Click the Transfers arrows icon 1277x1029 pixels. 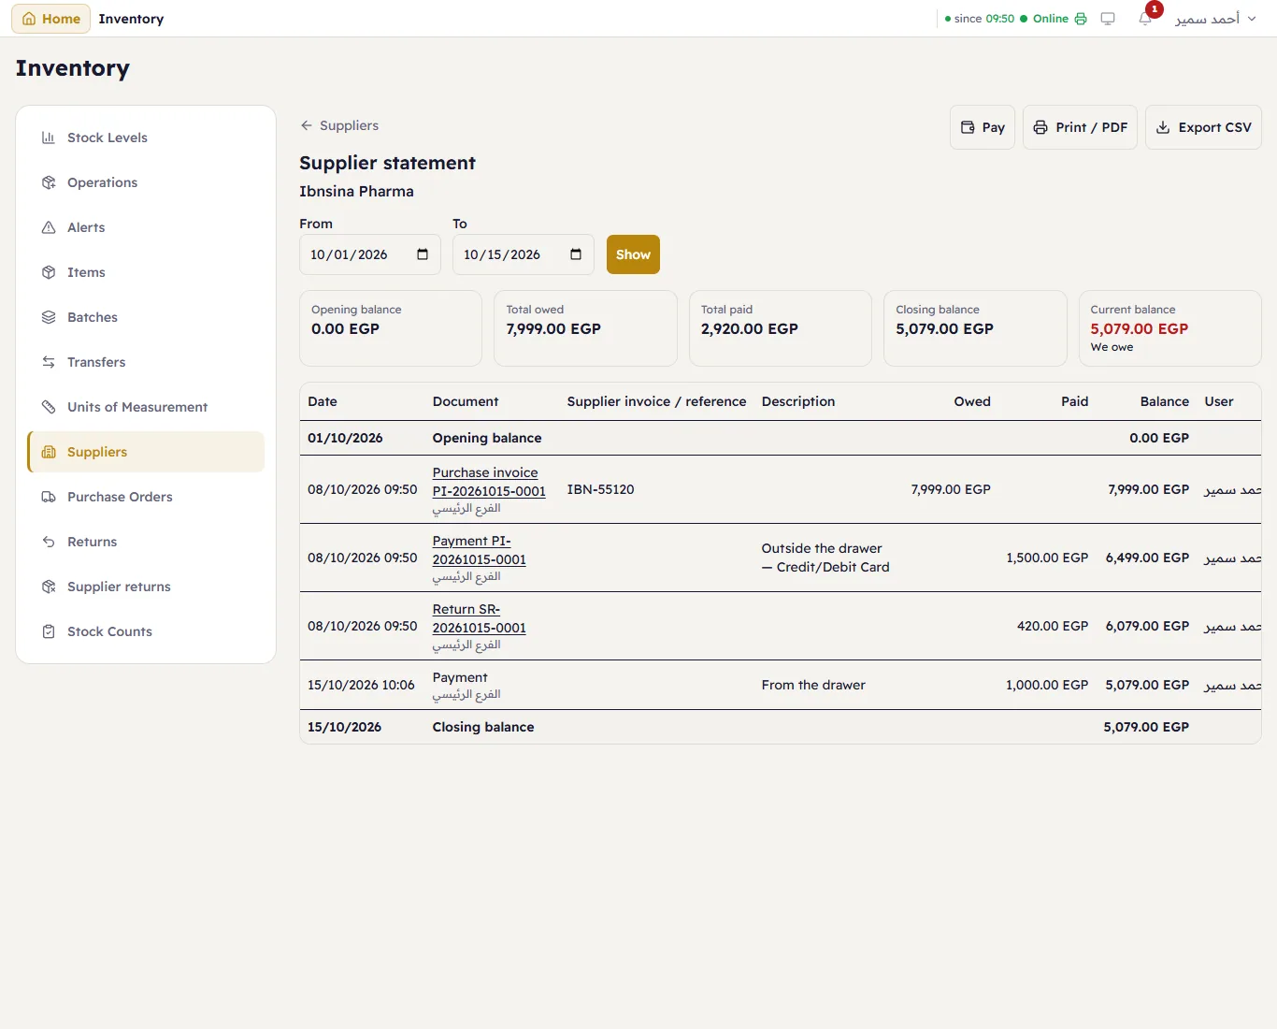click(x=49, y=362)
